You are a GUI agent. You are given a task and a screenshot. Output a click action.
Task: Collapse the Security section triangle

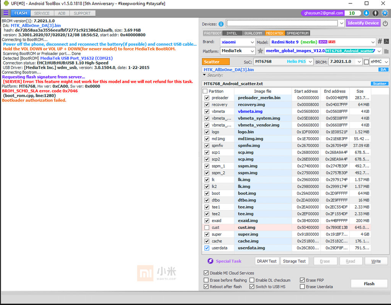point(204,75)
